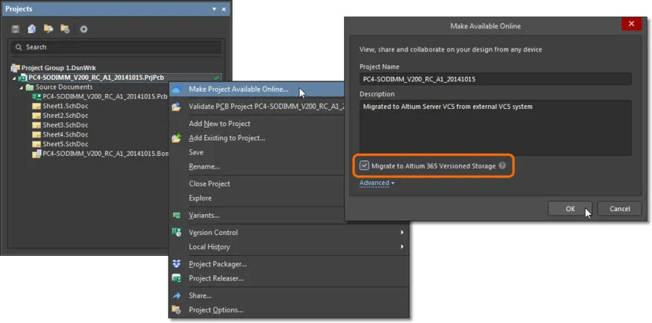Select Rename... in the context menu
Image resolution: width=652 pixels, height=323 pixels.
(204, 166)
